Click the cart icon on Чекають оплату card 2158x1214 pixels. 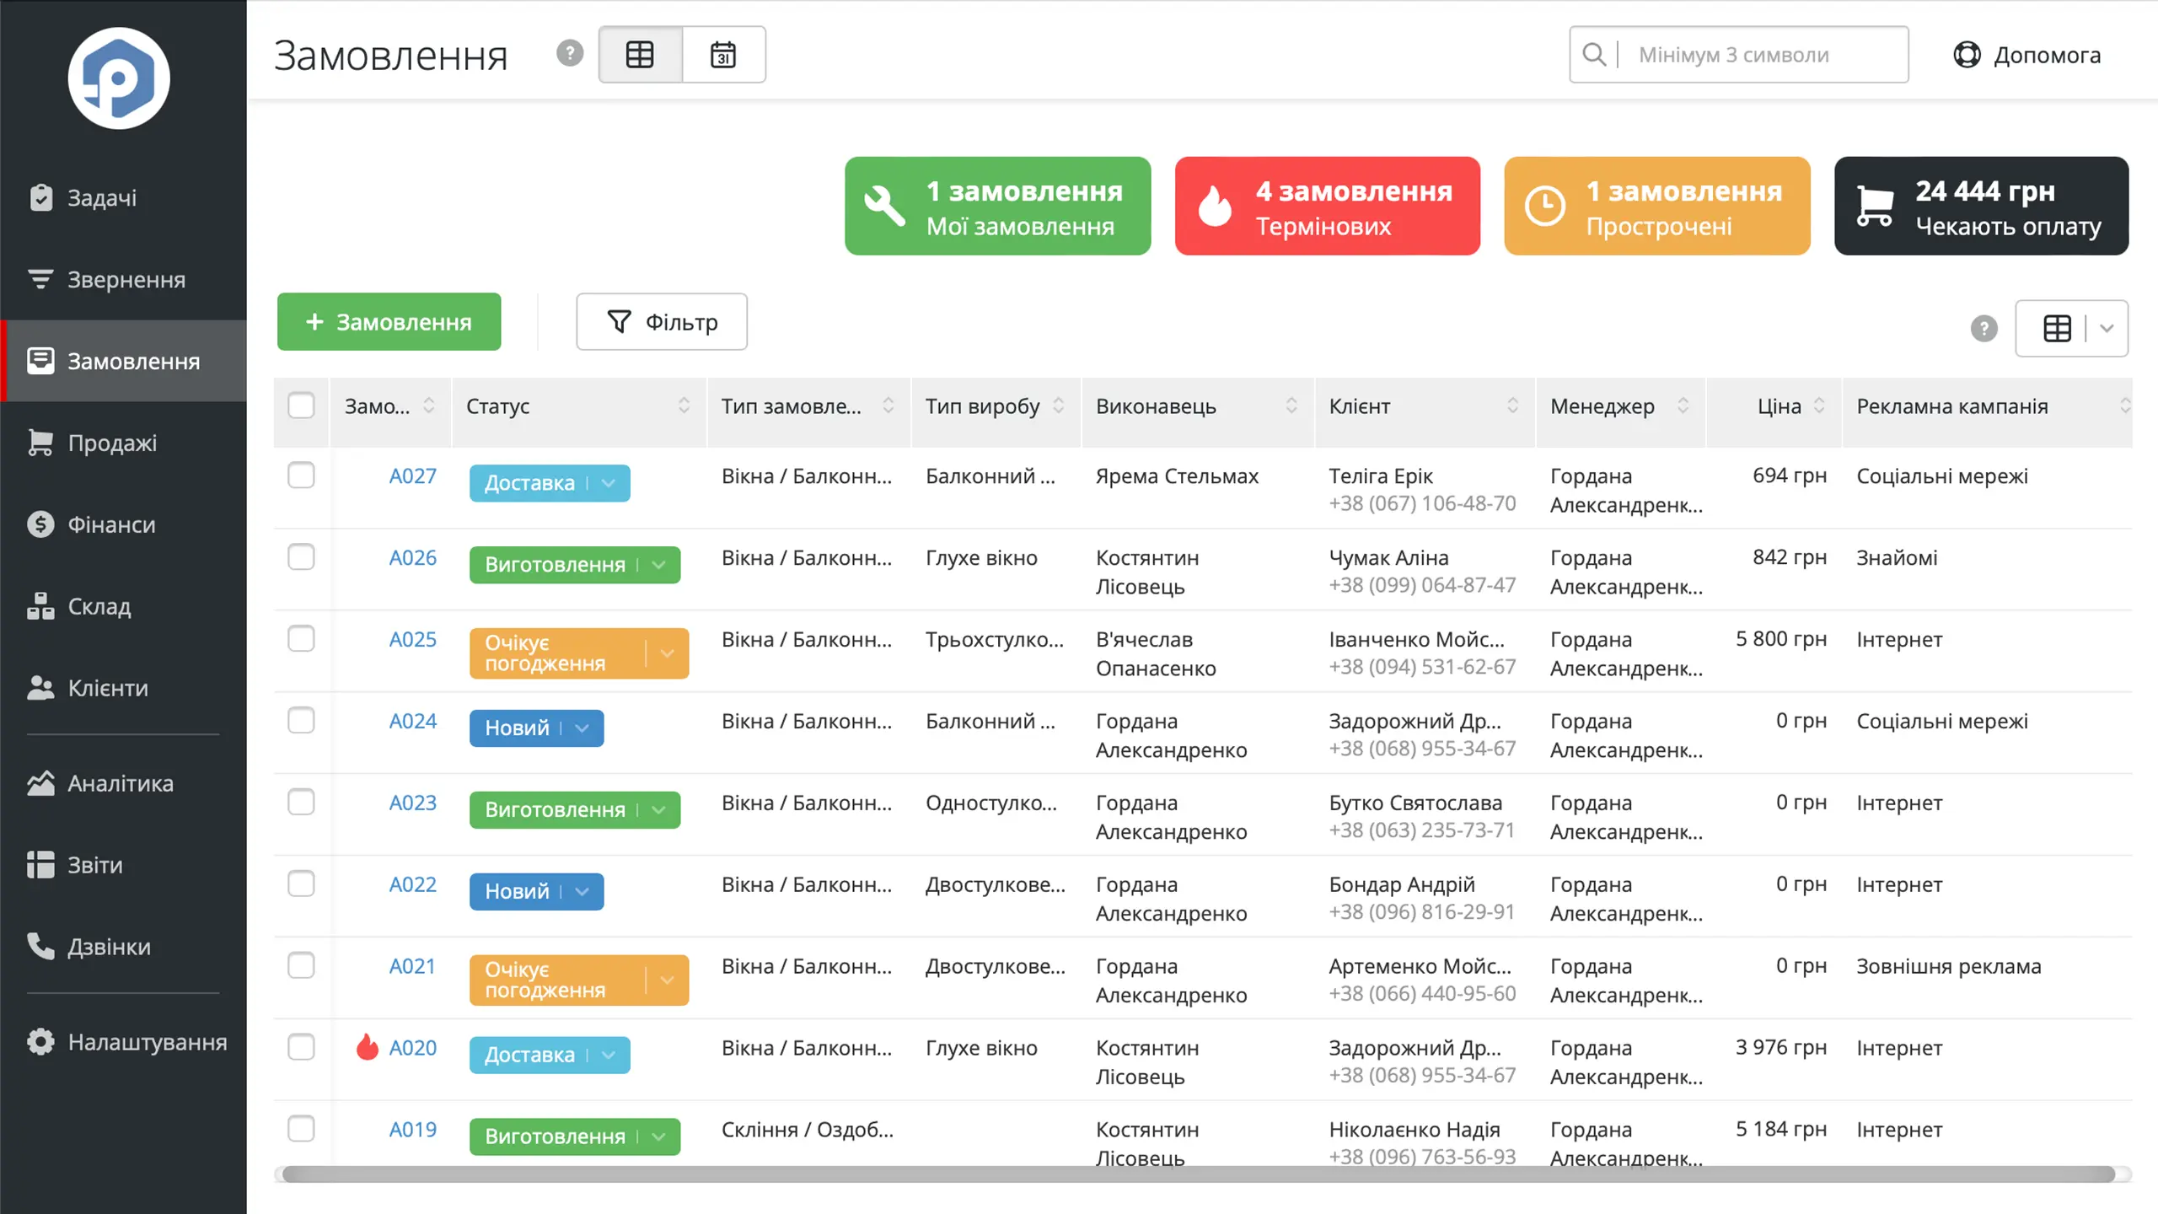(x=1875, y=206)
